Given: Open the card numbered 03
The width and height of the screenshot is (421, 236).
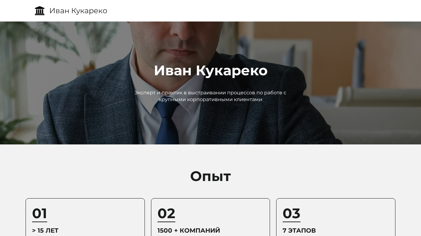Looking at the screenshot, I should pyautogui.click(x=336, y=217).
